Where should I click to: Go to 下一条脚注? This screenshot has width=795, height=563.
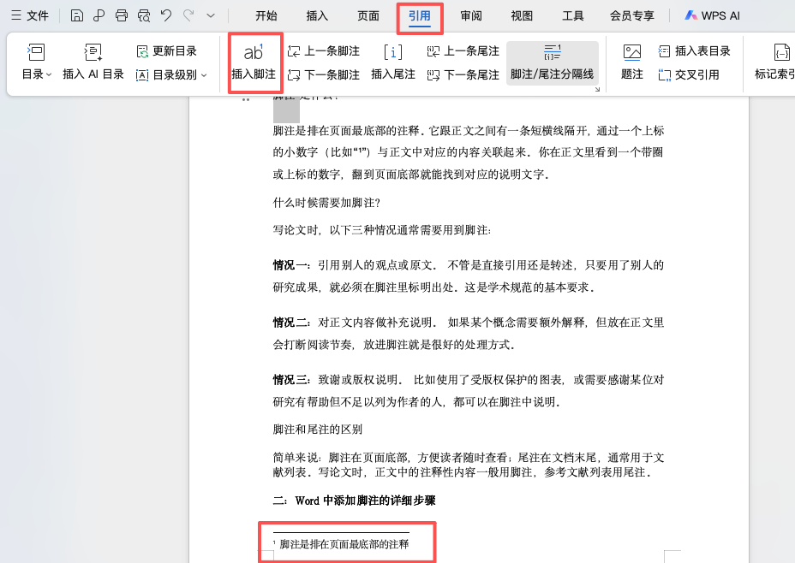click(324, 75)
